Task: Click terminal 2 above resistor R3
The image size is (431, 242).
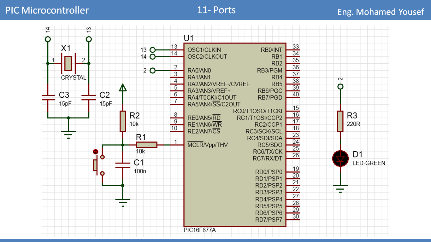Action: (341, 86)
